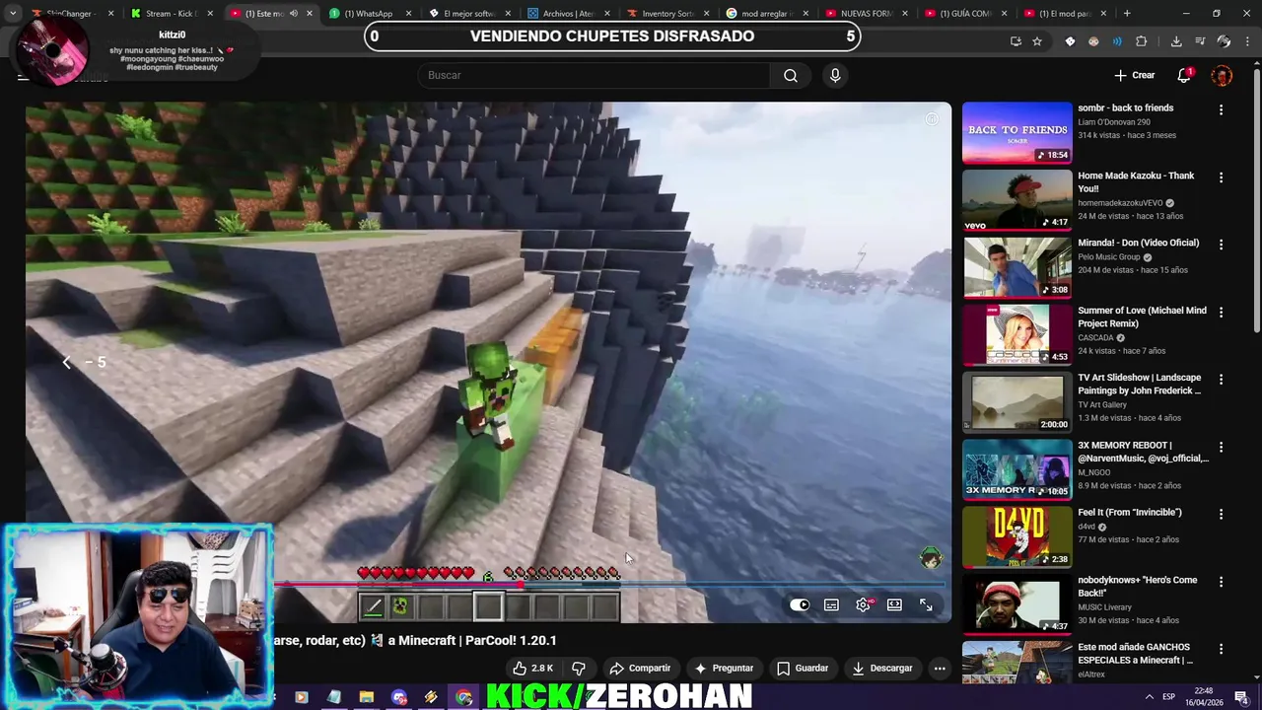The height and width of the screenshot is (710, 1262).
Task: Switch to the mod arreglar Google tab
Action: tap(768, 14)
